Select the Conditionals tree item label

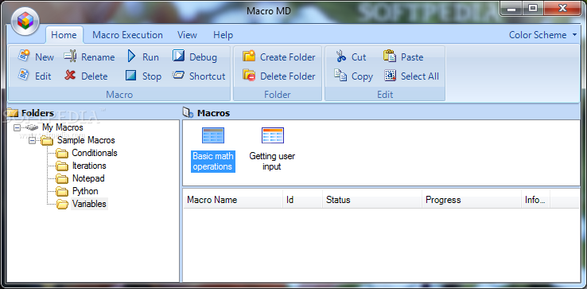95,153
